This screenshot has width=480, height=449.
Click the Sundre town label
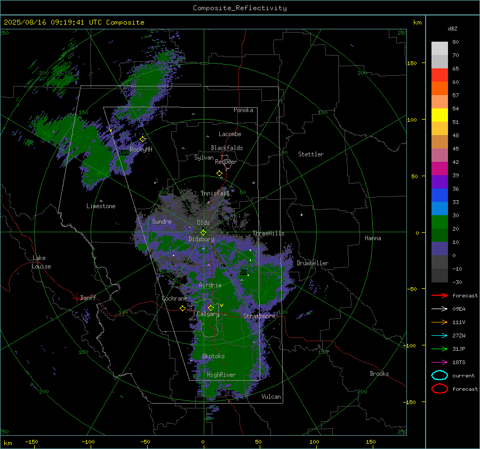(162, 222)
